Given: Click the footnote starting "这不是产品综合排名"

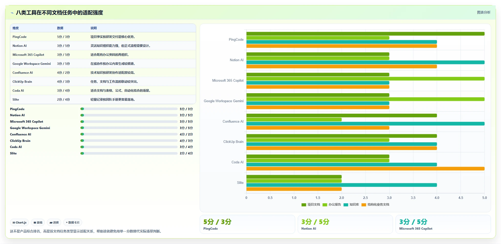Looking at the screenshot, I should tap(86, 231).
